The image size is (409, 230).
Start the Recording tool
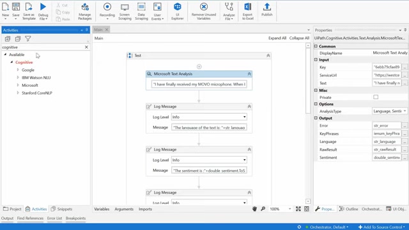point(107,11)
